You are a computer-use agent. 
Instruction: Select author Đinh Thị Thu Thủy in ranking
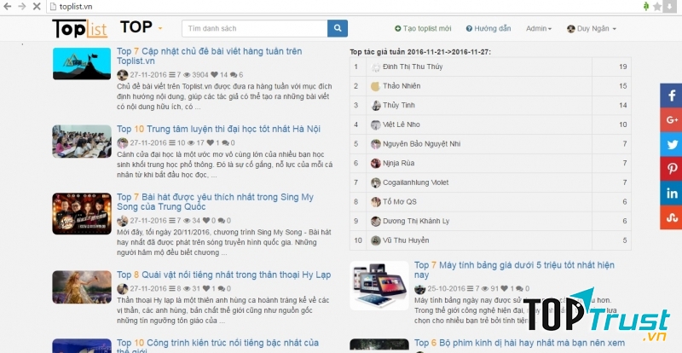[413, 67]
